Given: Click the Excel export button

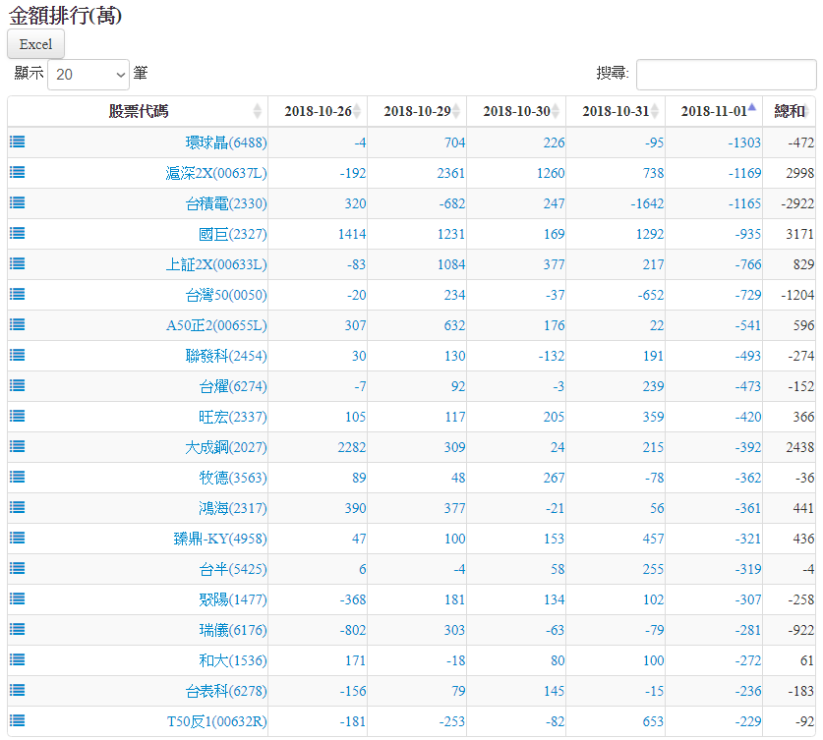Looking at the screenshot, I should click(x=35, y=44).
